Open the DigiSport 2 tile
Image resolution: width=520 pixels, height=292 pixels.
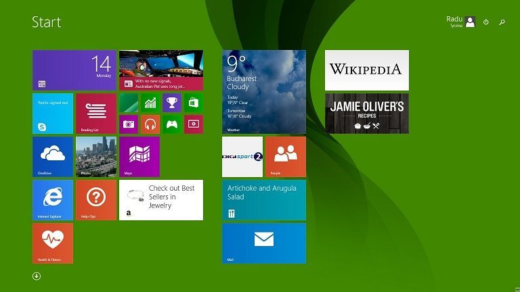click(x=242, y=157)
